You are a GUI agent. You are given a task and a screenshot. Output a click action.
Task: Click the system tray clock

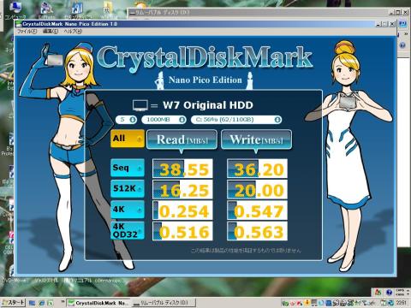pos(401,302)
